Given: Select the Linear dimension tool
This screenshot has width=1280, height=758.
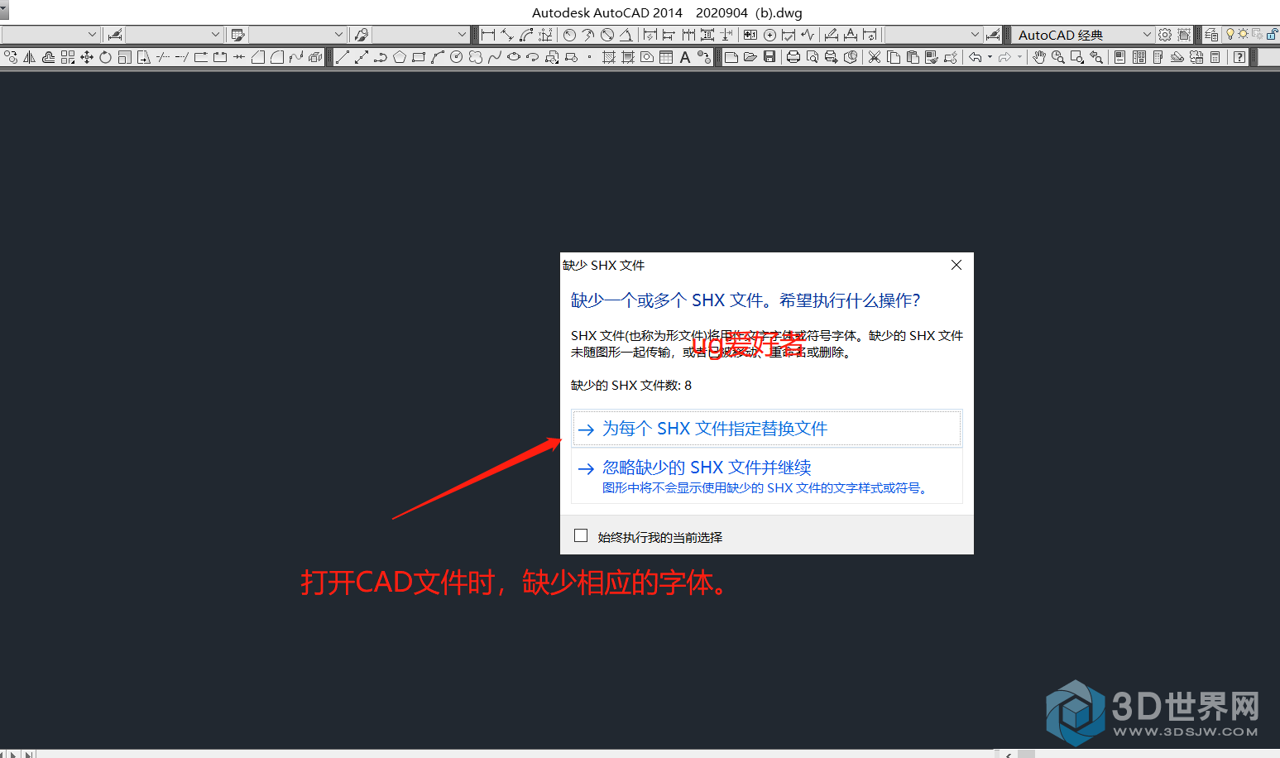Looking at the screenshot, I should [488, 35].
